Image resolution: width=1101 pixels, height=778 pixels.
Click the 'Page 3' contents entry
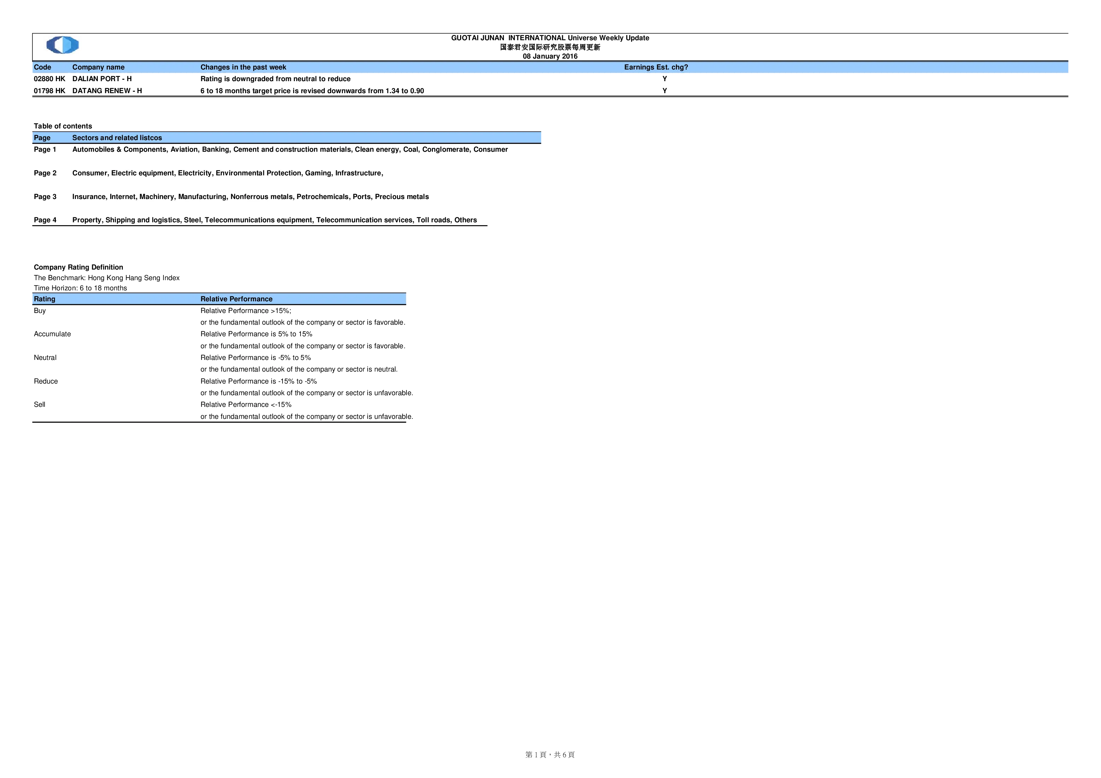45,197
